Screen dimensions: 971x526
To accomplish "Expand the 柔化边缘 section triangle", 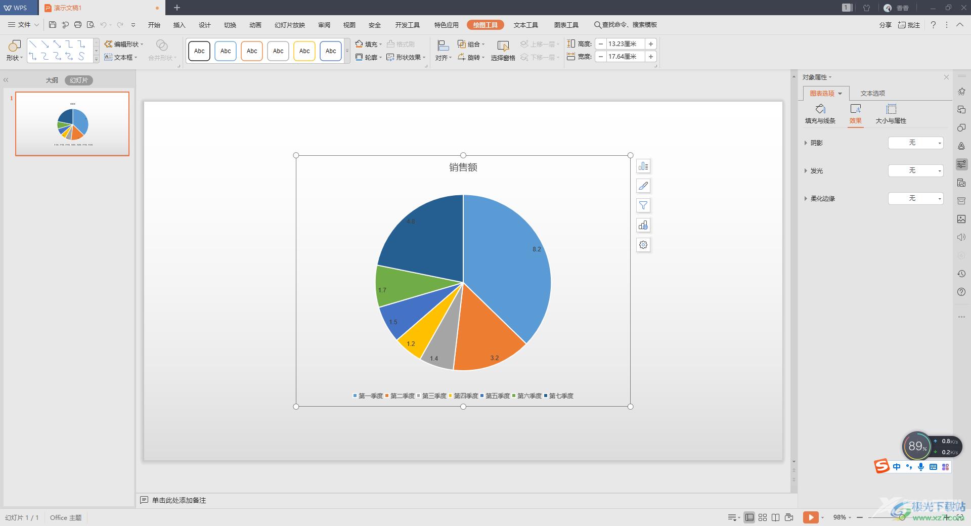I will [x=806, y=198].
